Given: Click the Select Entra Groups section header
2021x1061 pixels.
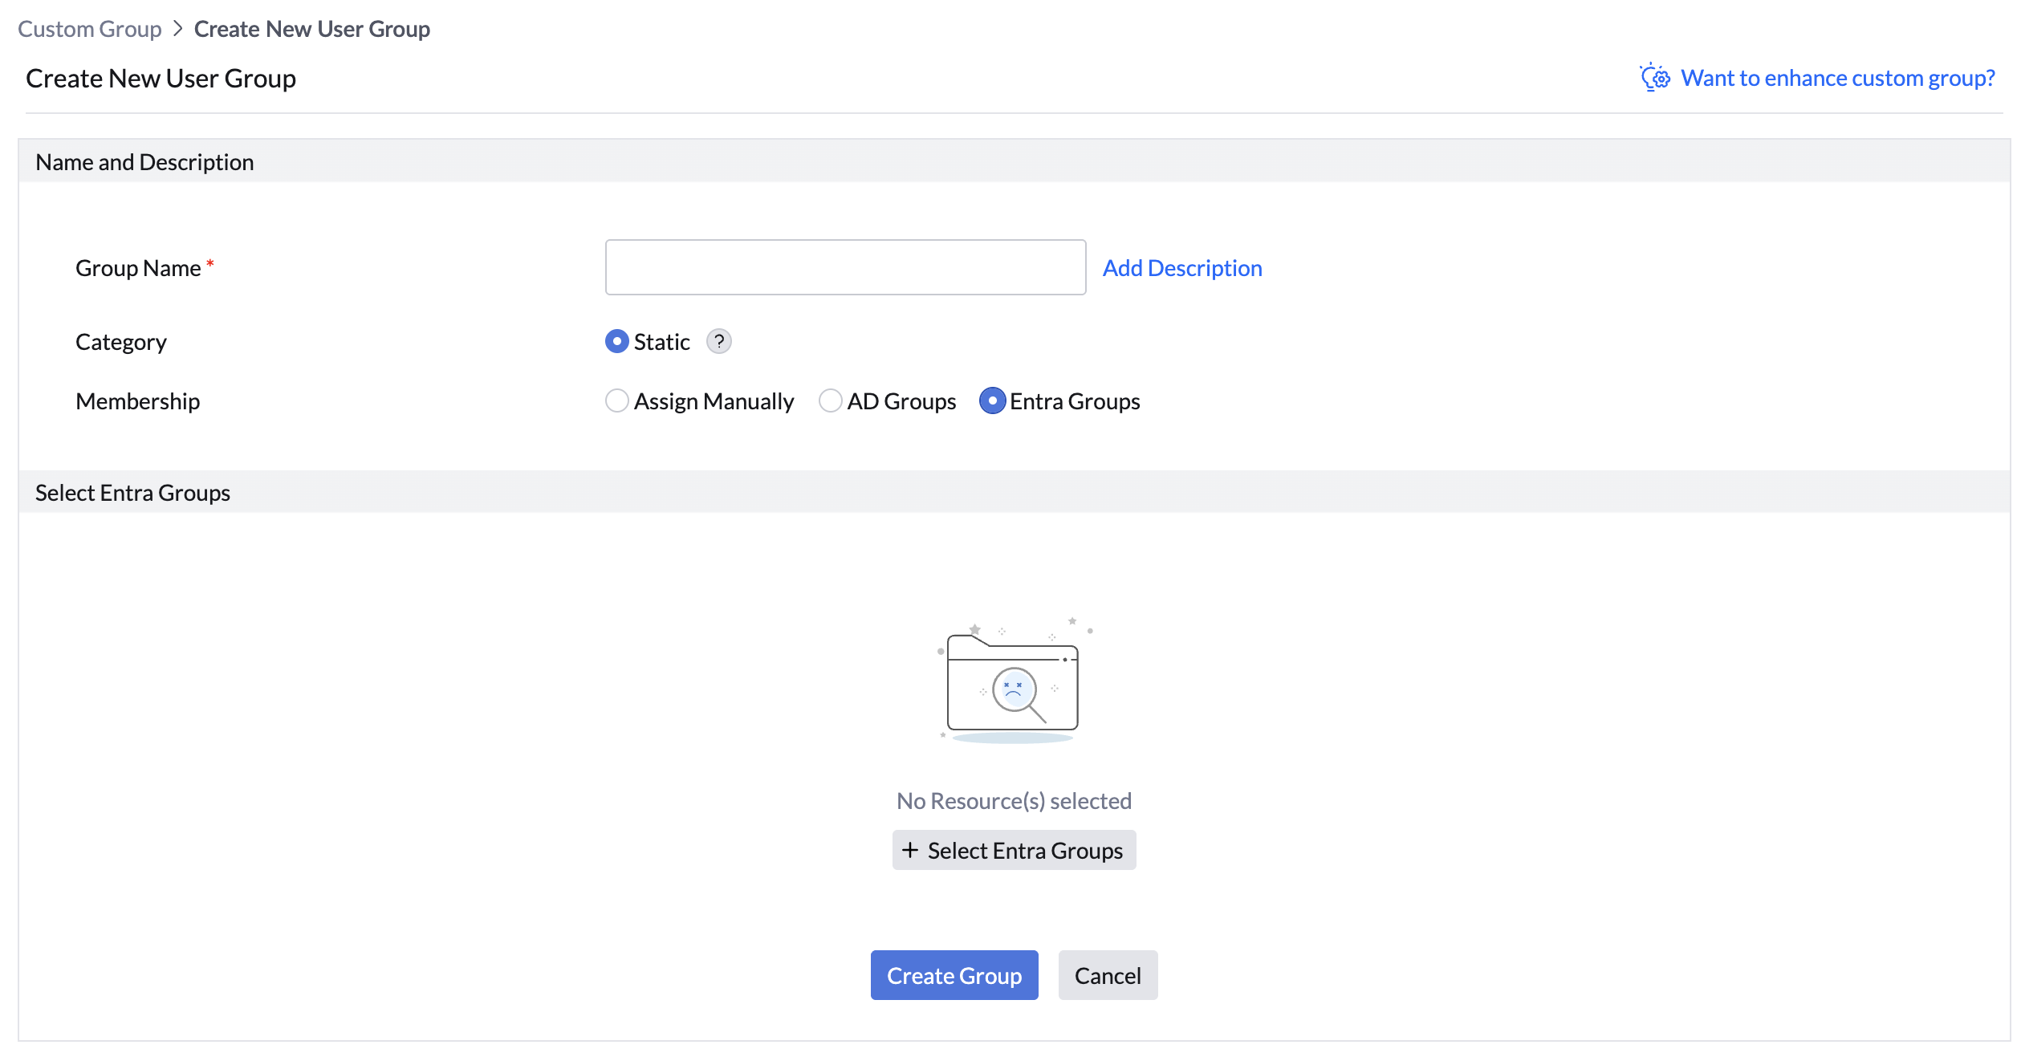Looking at the screenshot, I should pos(132,493).
